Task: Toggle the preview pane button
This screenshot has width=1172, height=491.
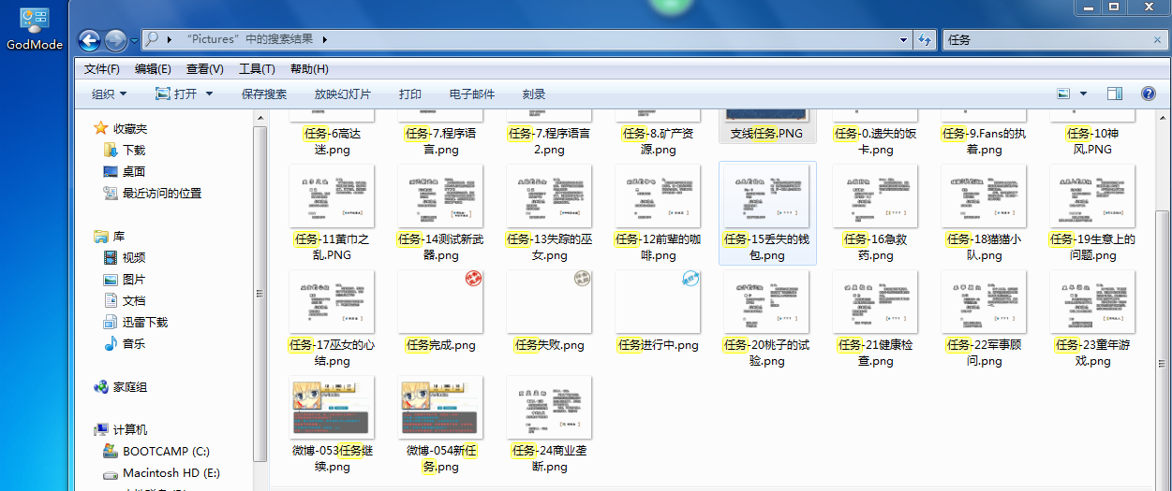Action: point(1115,94)
